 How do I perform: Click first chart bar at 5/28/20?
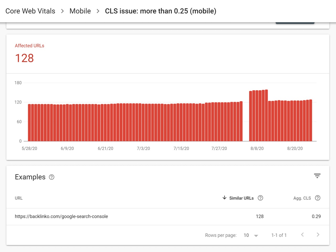point(29,123)
